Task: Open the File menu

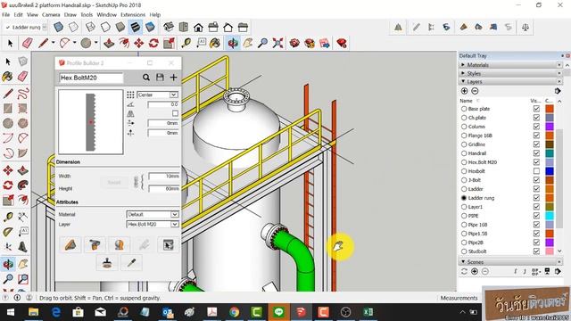Action: pyautogui.click(x=6, y=15)
